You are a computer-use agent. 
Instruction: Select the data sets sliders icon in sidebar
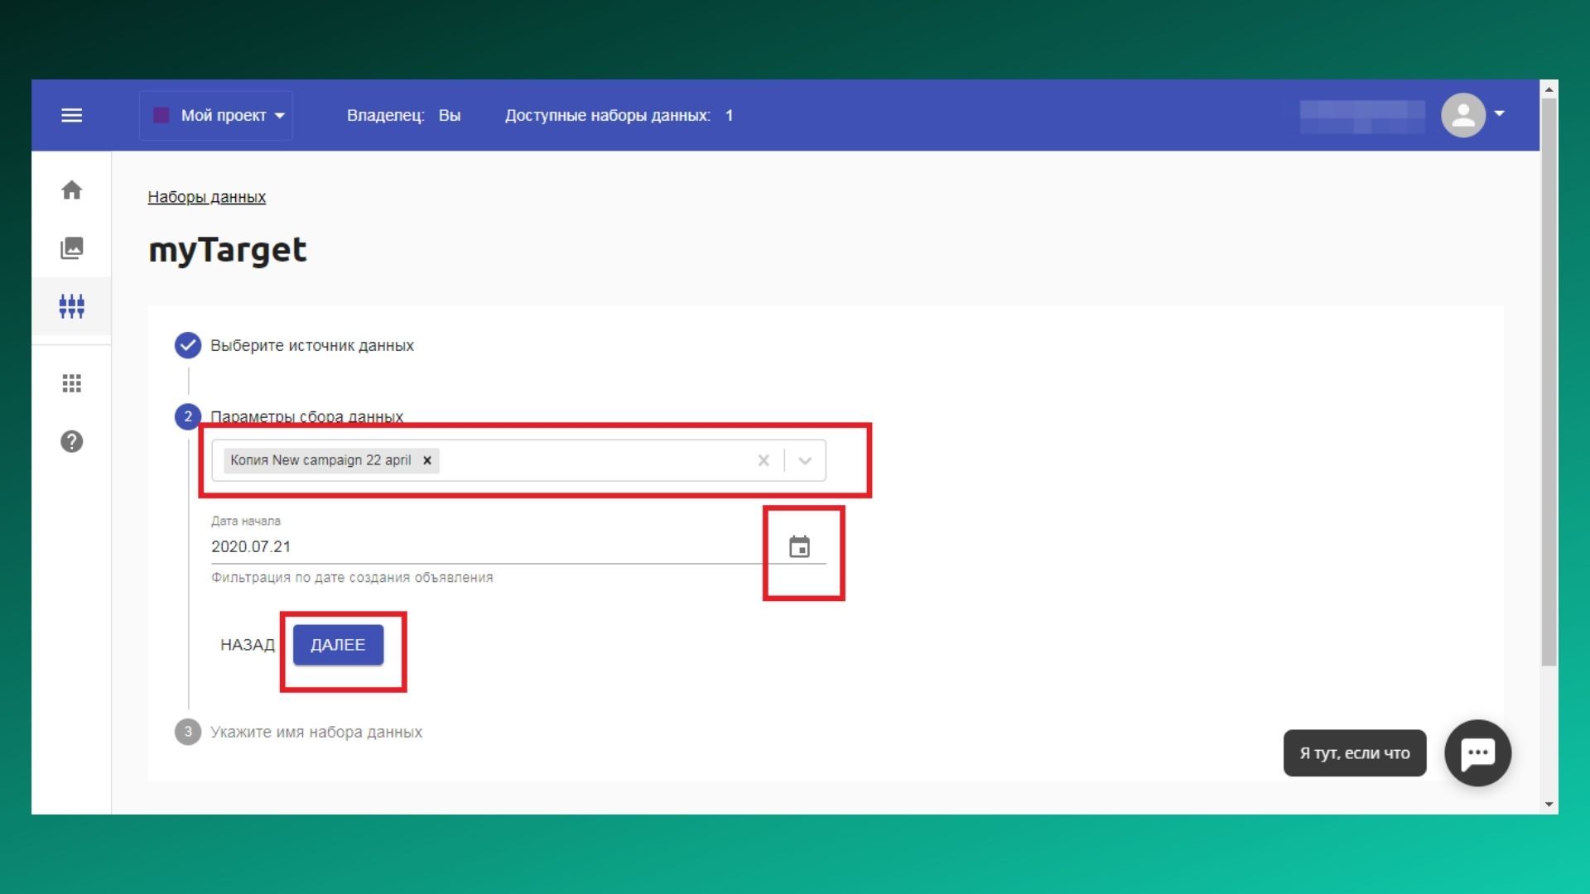[71, 306]
